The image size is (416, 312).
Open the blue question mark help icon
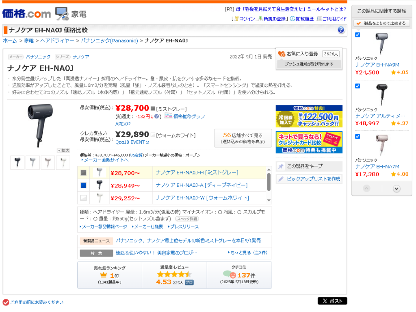(341, 30)
